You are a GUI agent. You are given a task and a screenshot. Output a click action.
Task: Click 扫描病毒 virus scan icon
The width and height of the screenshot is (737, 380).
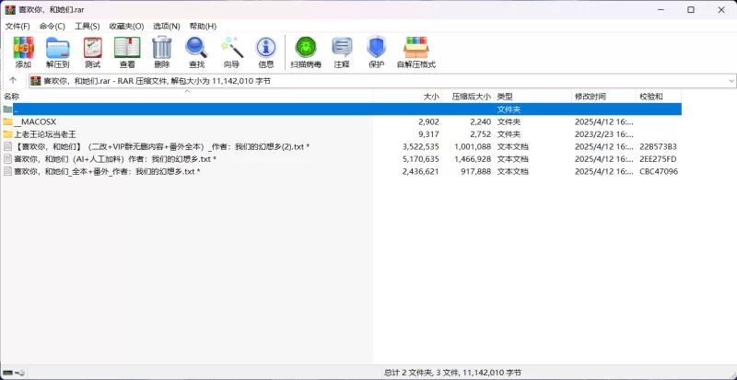pos(305,52)
